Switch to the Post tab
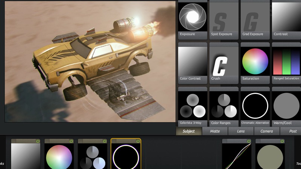This screenshot has height=169, width=301. tap(290, 131)
